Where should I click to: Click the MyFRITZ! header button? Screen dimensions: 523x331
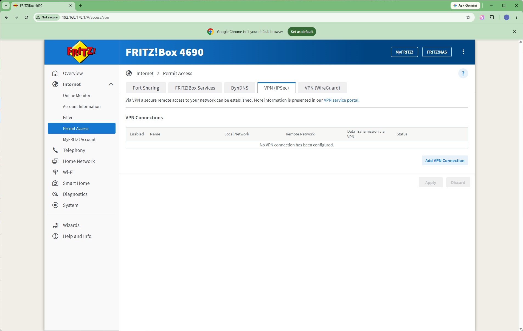coord(404,52)
